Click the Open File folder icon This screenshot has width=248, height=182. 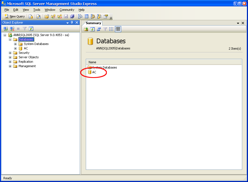point(47,16)
